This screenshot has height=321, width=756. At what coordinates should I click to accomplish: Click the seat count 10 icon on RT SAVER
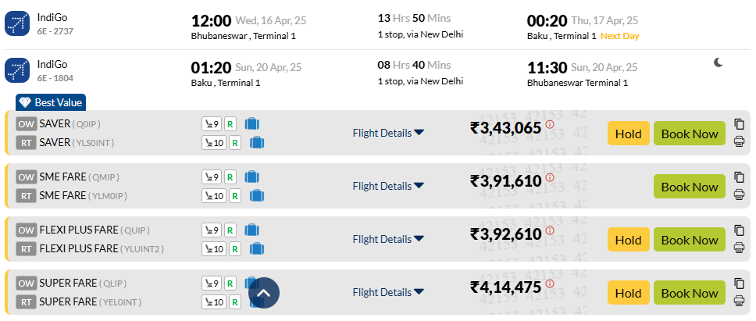(x=213, y=143)
